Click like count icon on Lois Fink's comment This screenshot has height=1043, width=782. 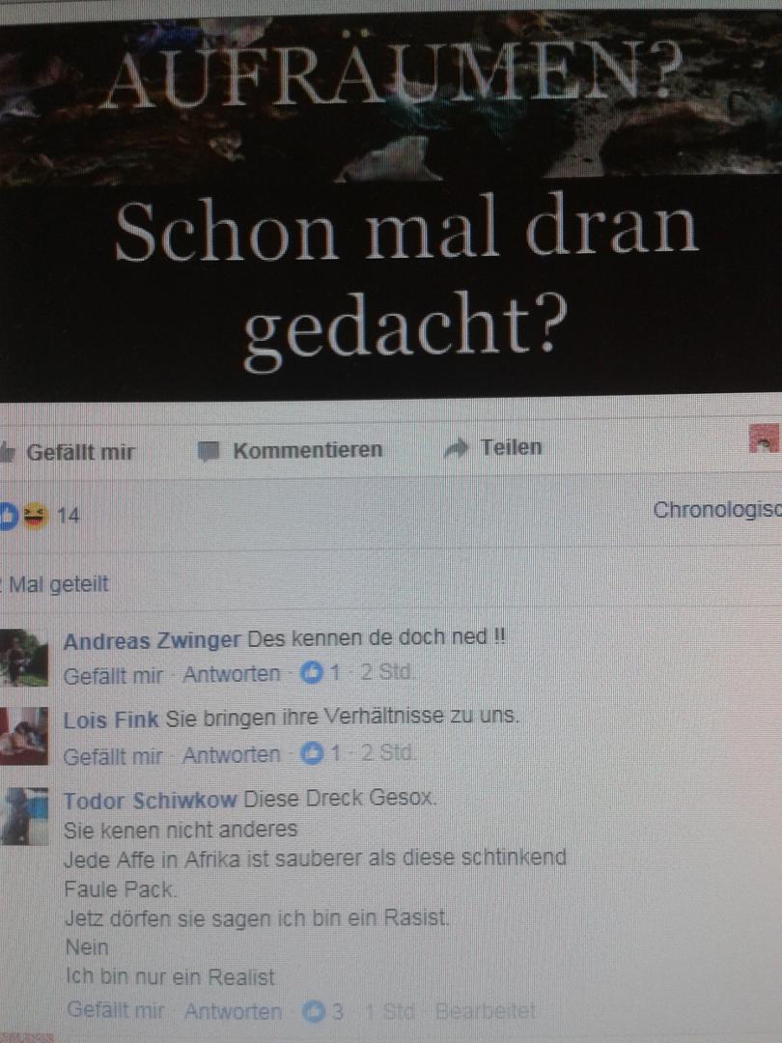[x=310, y=753]
